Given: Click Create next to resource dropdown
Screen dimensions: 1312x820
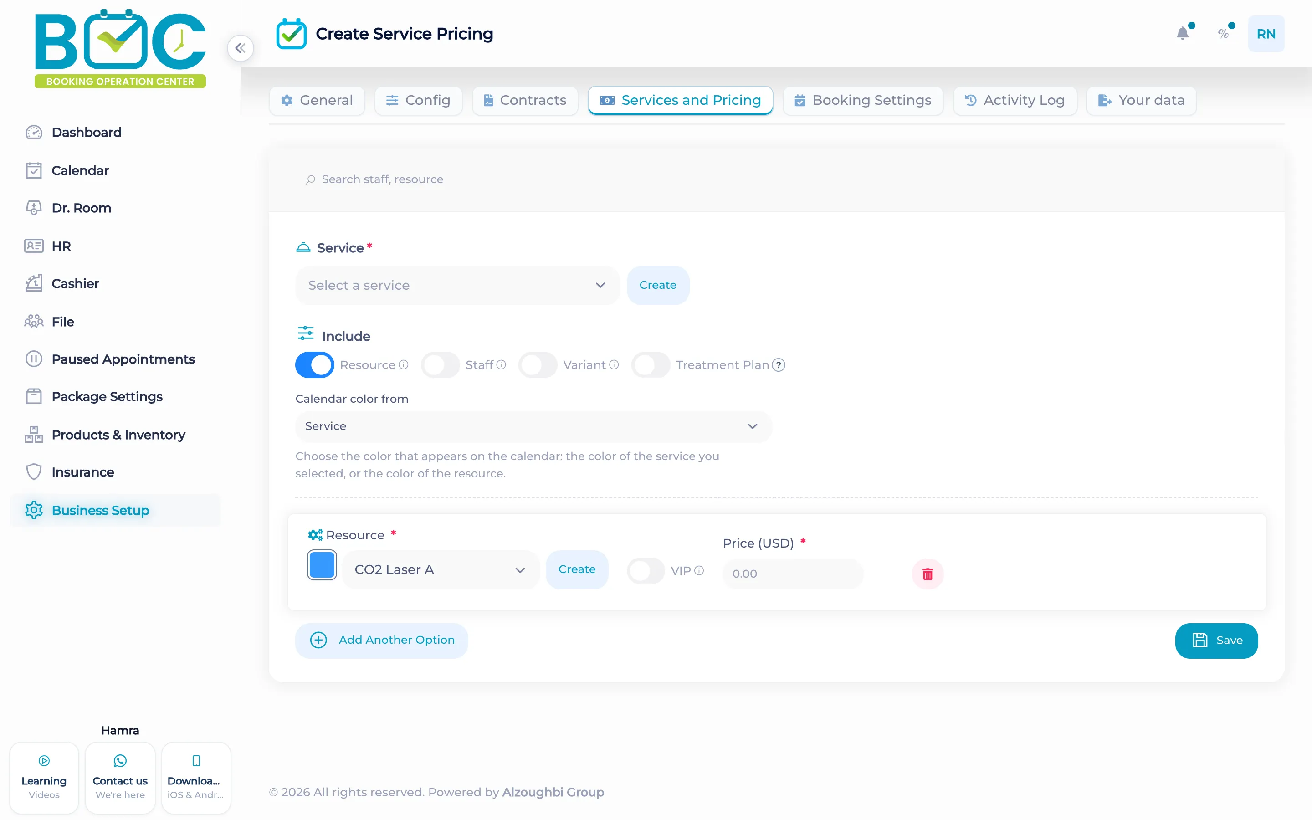Looking at the screenshot, I should pyautogui.click(x=577, y=569).
